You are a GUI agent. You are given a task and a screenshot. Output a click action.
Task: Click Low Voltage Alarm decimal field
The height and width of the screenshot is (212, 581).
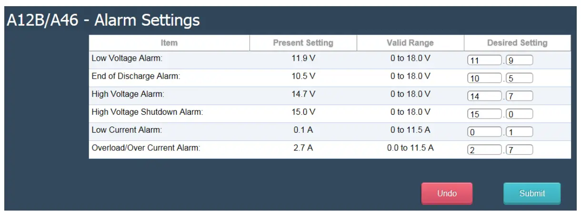[520, 61]
